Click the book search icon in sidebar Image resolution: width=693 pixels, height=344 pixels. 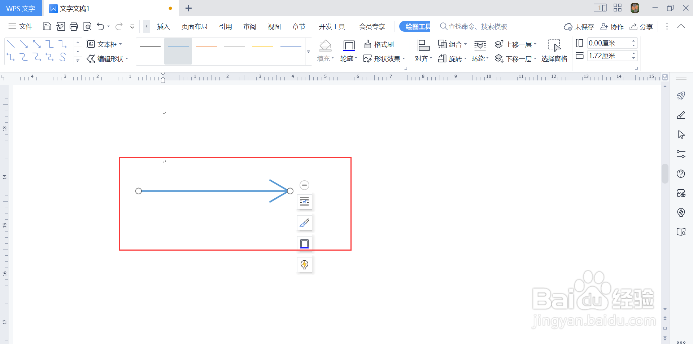[681, 232]
